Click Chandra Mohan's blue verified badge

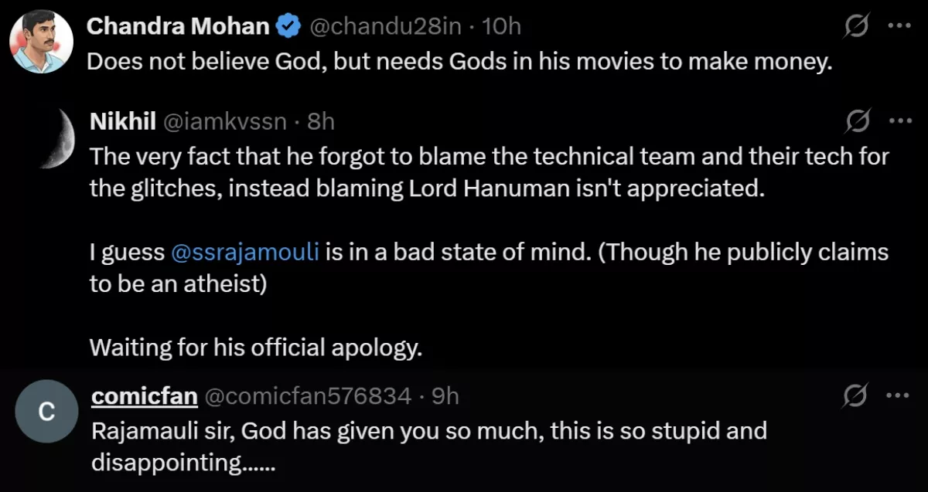[x=288, y=25]
